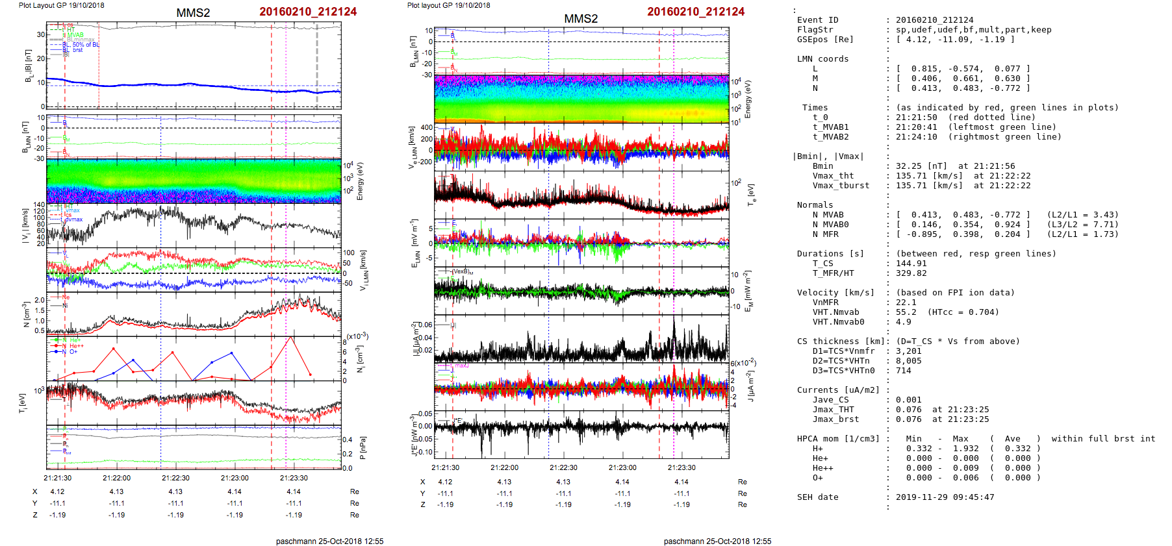Screen dimensions: 1172x546
Task: Click the paschmann footer under the left plot
Action: pos(329,541)
